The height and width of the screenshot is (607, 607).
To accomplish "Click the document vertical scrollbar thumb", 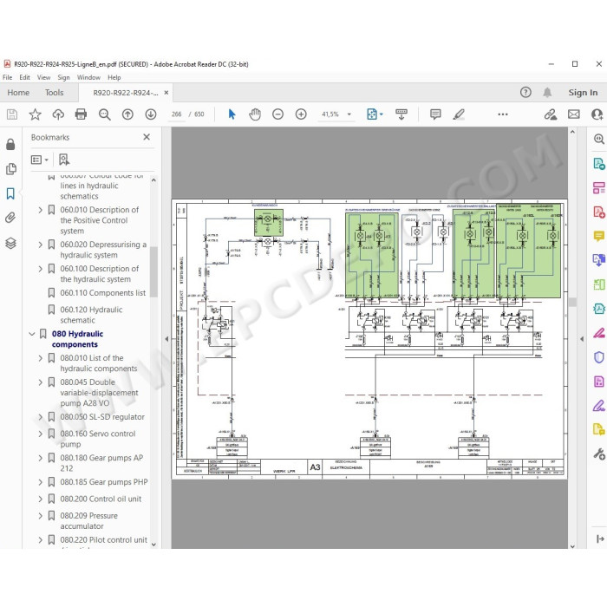I will point(572,302).
